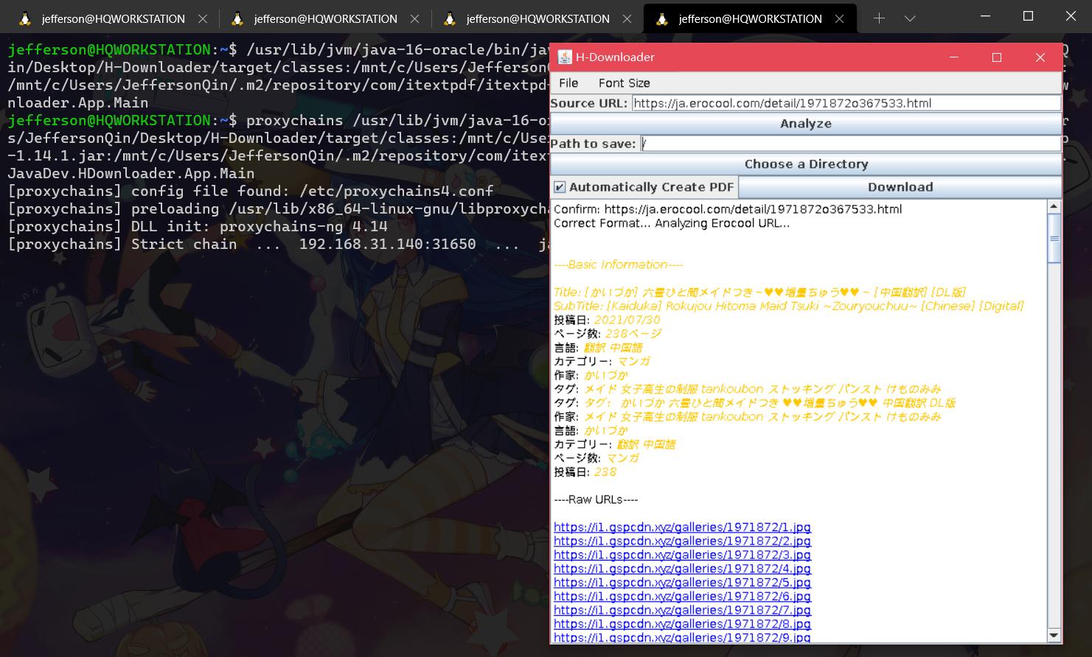This screenshot has width=1092, height=657.
Task: Toggle Automatically Create PDF checkbox
Action: tap(560, 187)
